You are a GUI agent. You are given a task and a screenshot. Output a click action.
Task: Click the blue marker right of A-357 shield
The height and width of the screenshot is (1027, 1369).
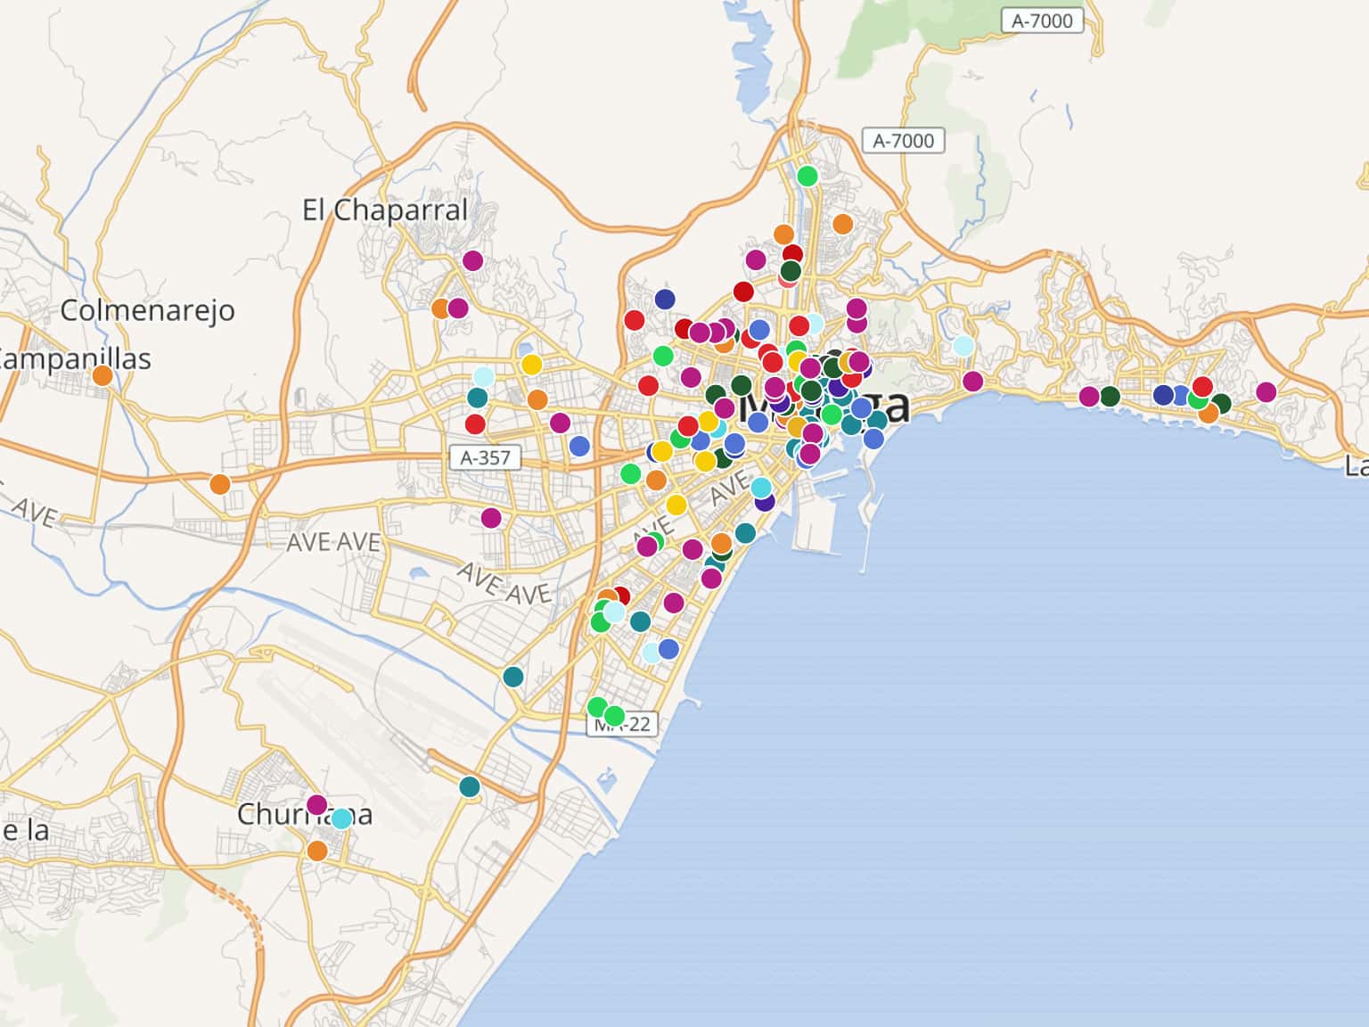[x=579, y=446]
